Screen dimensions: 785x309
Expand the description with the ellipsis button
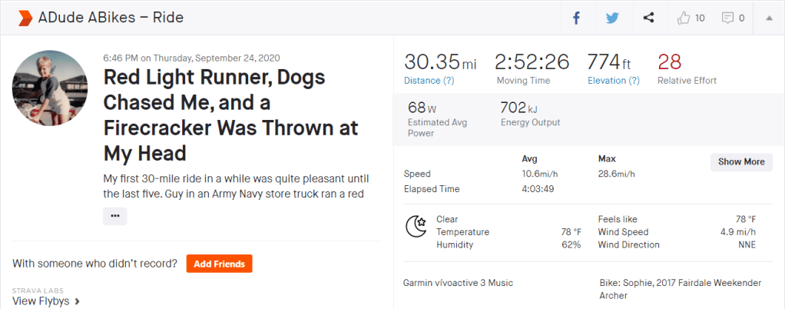[x=114, y=216]
